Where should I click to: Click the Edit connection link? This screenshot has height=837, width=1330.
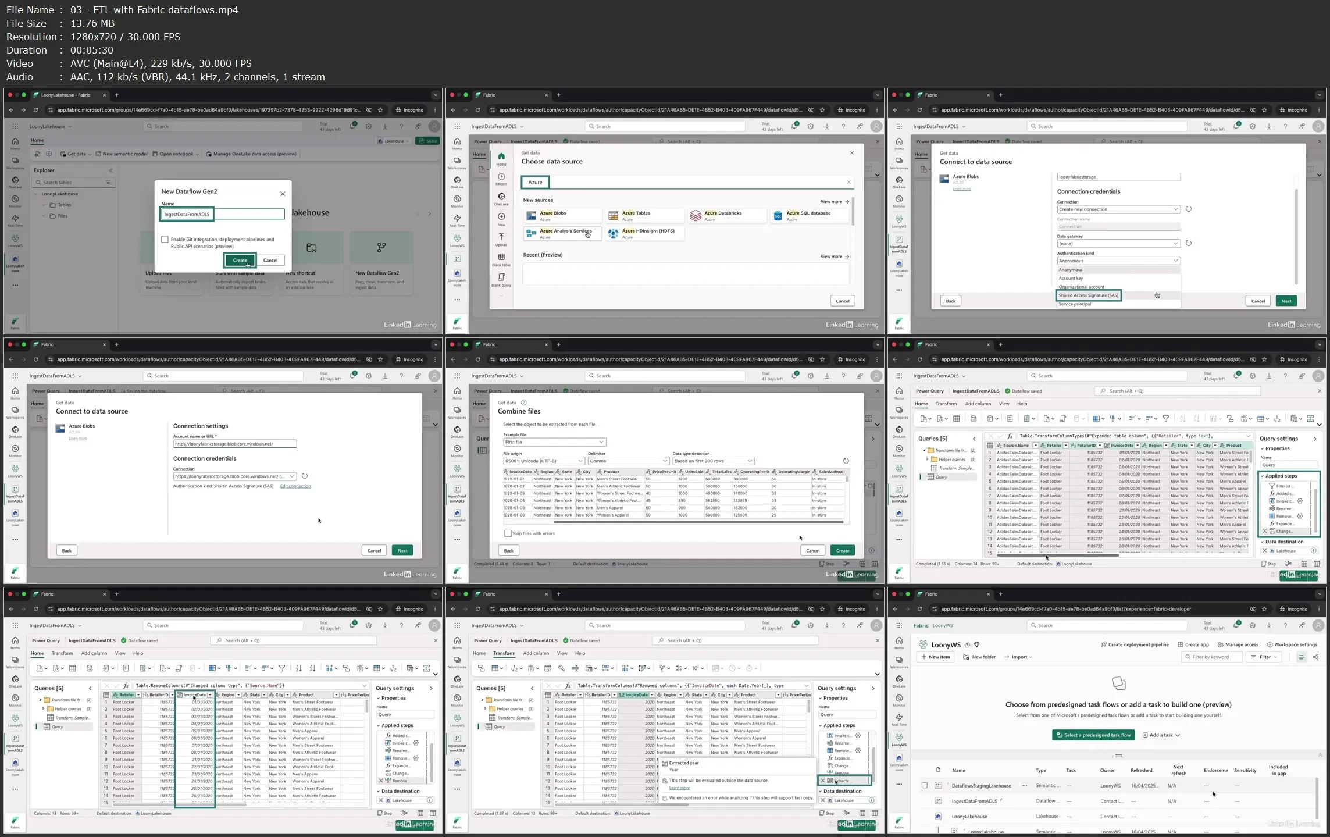[295, 486]
